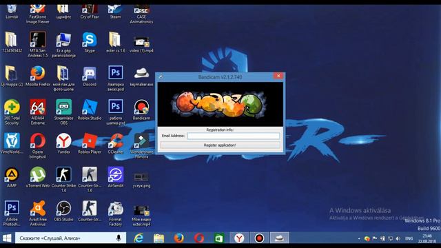Launch Wondershare Filmora desktop icon
441x248 pixels.
[x=141, y=145]
